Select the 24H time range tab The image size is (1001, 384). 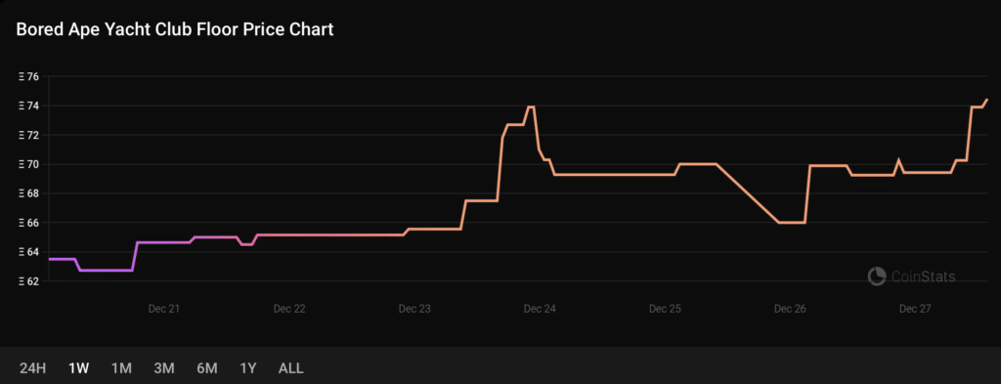[32, 368]
